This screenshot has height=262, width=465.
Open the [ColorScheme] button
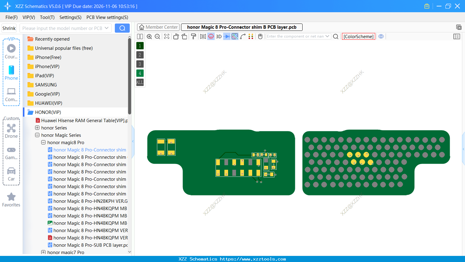click(x=358, y=37)
